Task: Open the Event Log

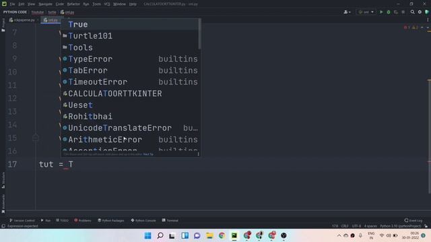Action: click(413, 220)
